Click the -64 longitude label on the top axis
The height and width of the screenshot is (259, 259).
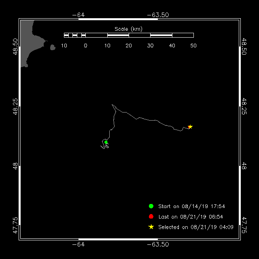coord(78,15)
